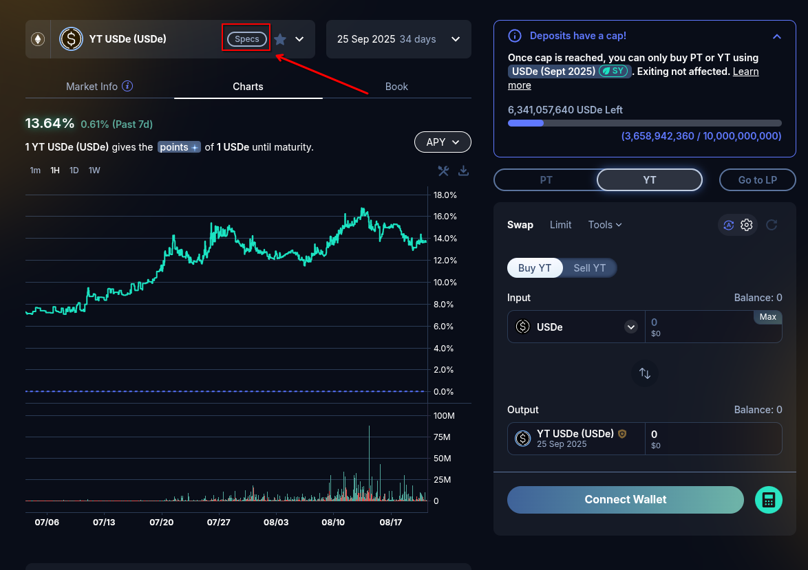The width and height of the screenshot is (808, 570).
Task: Click the Connect Wallet button
Action: (625, 500)
